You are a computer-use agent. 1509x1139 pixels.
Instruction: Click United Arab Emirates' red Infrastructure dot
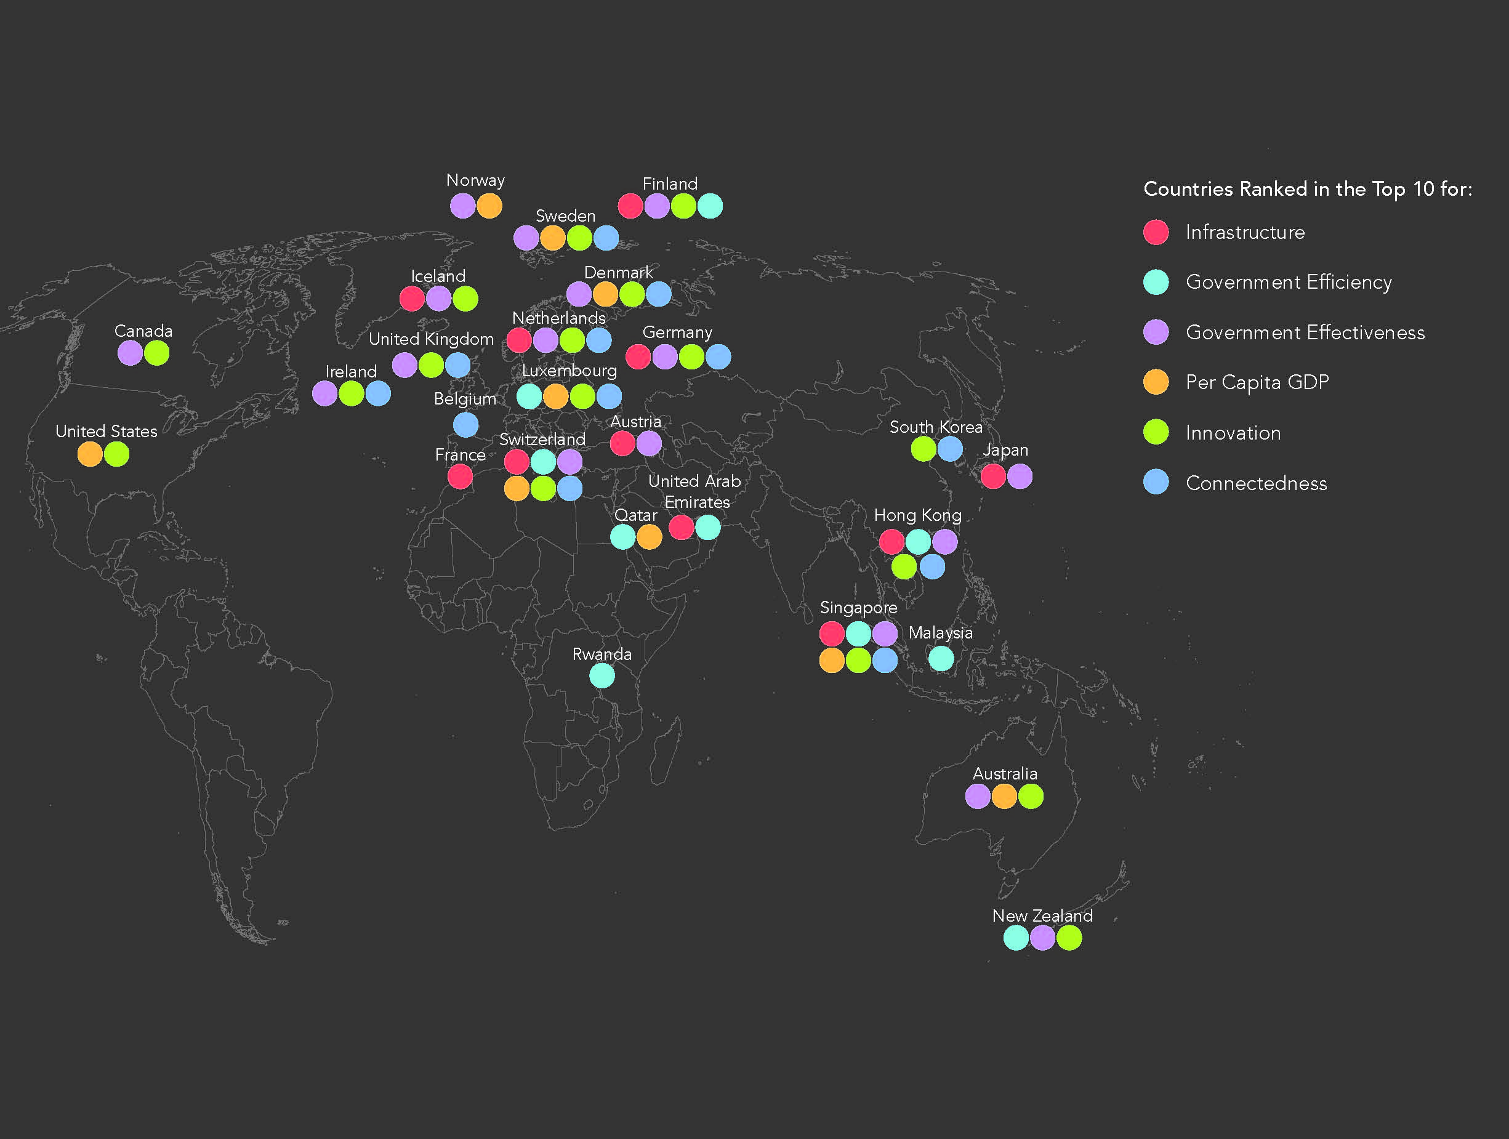click(x=682, y=527)
